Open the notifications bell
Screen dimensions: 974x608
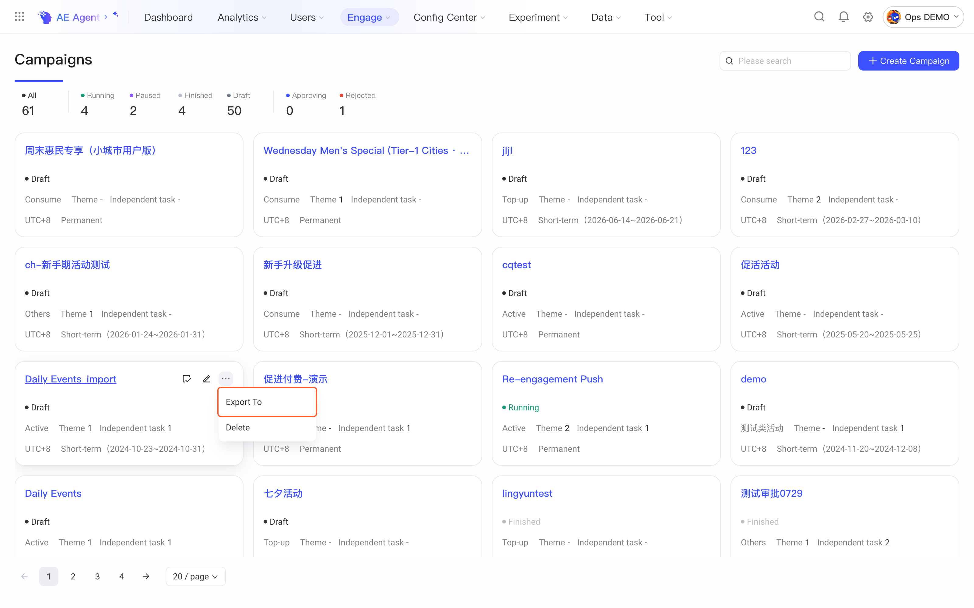click(x=844, y=17)
